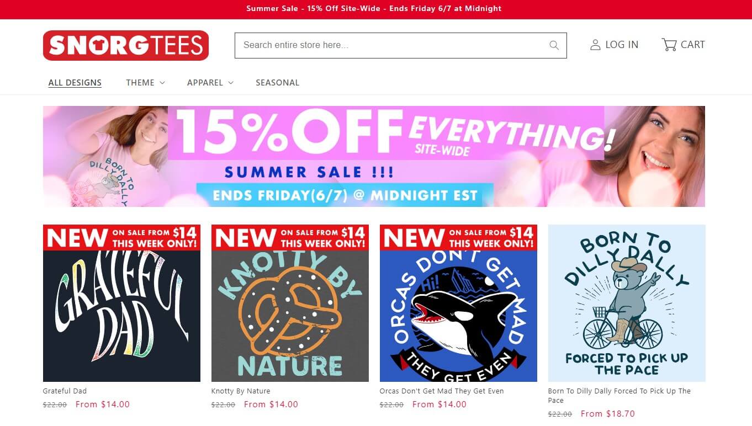The width and height of the screenshot is (752, 426).
Task: Click the 15% Off Everything summer banner
Action: coord(374,156)
